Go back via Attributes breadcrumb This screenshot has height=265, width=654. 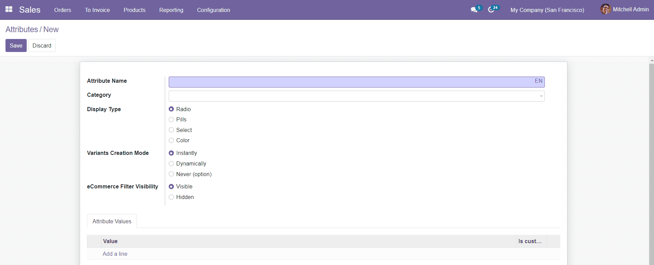click(22, 29)
